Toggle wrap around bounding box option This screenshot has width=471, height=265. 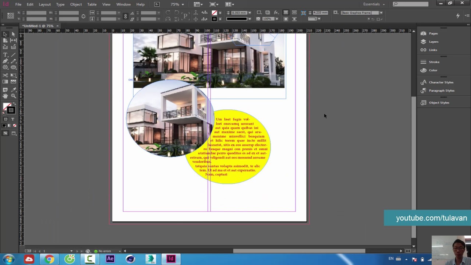[294, 13]
